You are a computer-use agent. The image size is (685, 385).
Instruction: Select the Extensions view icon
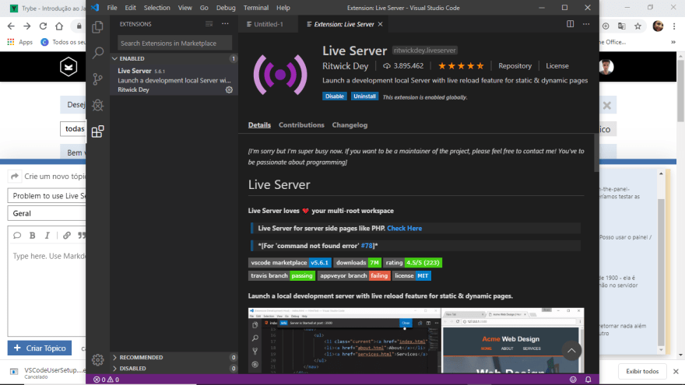pyautogui.click(x=98, y=131)
